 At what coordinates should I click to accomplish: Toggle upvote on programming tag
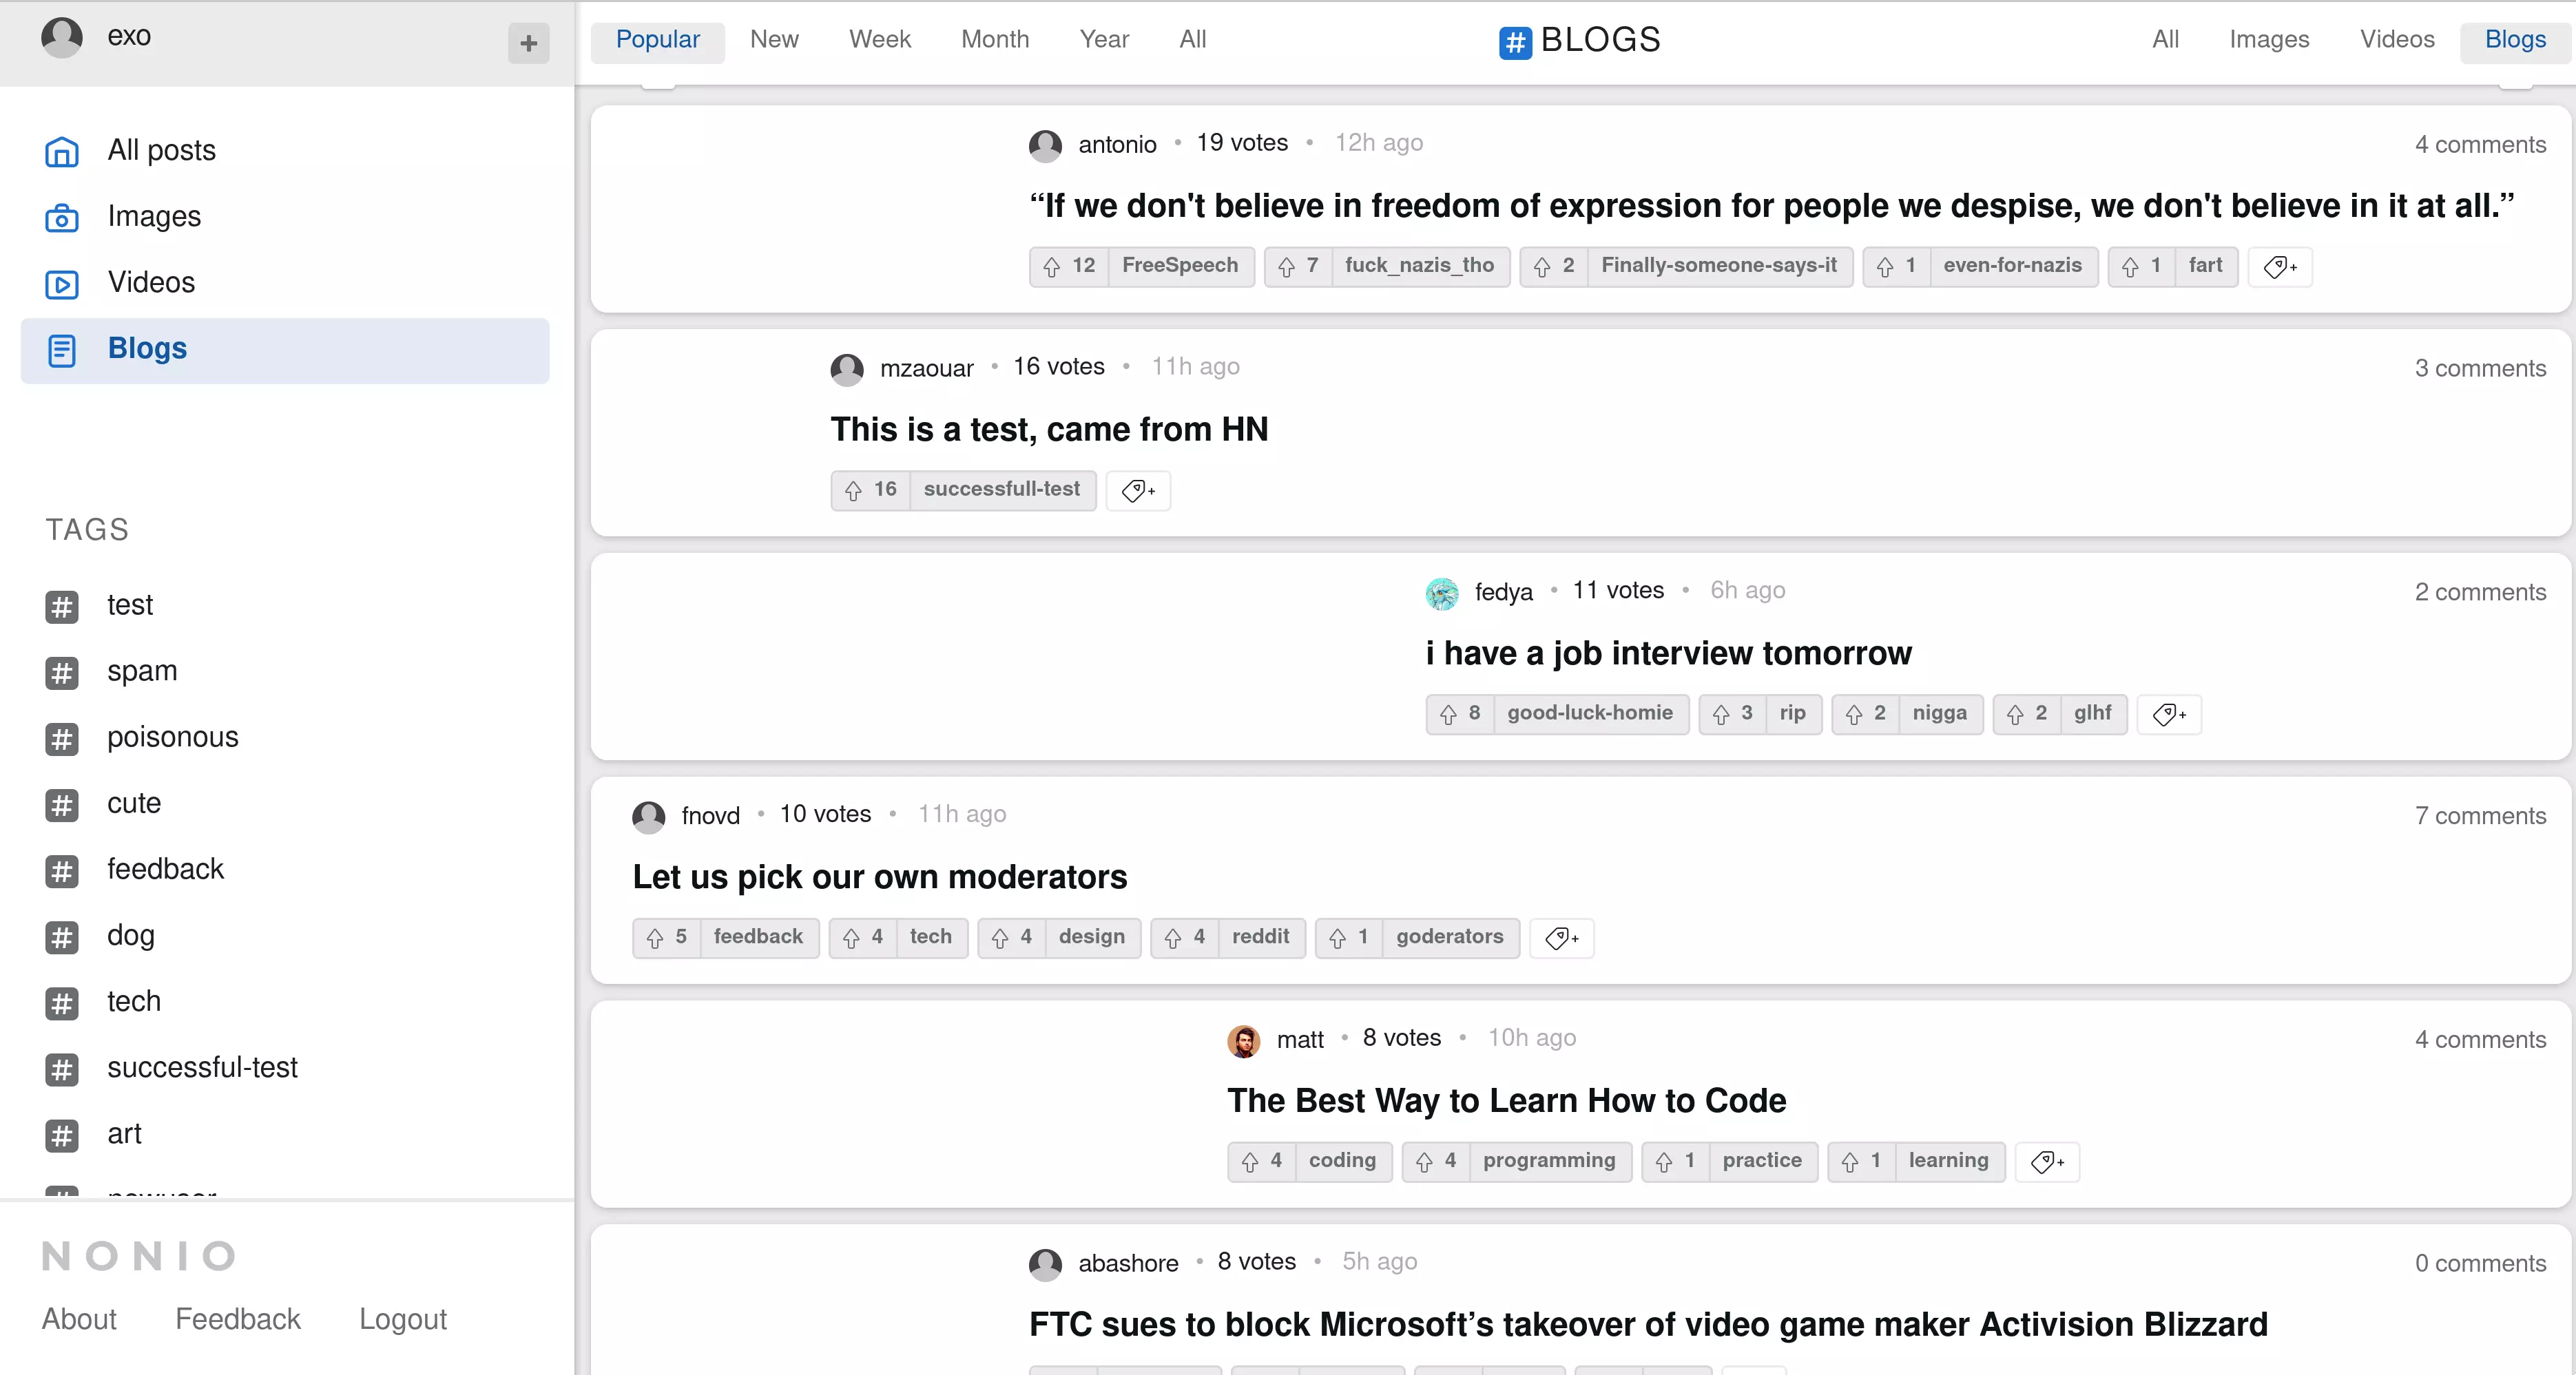coord(1424,1161)
